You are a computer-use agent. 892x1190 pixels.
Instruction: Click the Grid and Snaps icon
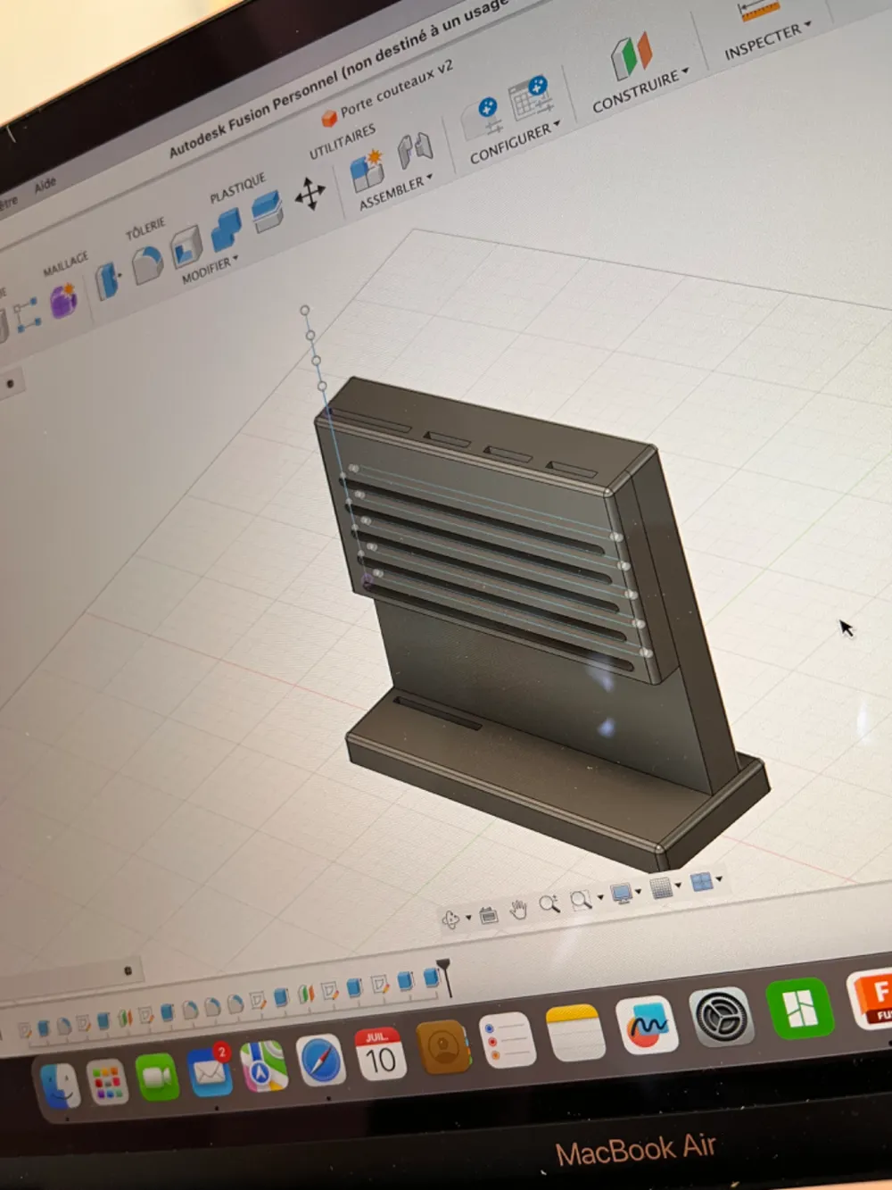pyautogui.click(x=661, y=888)
